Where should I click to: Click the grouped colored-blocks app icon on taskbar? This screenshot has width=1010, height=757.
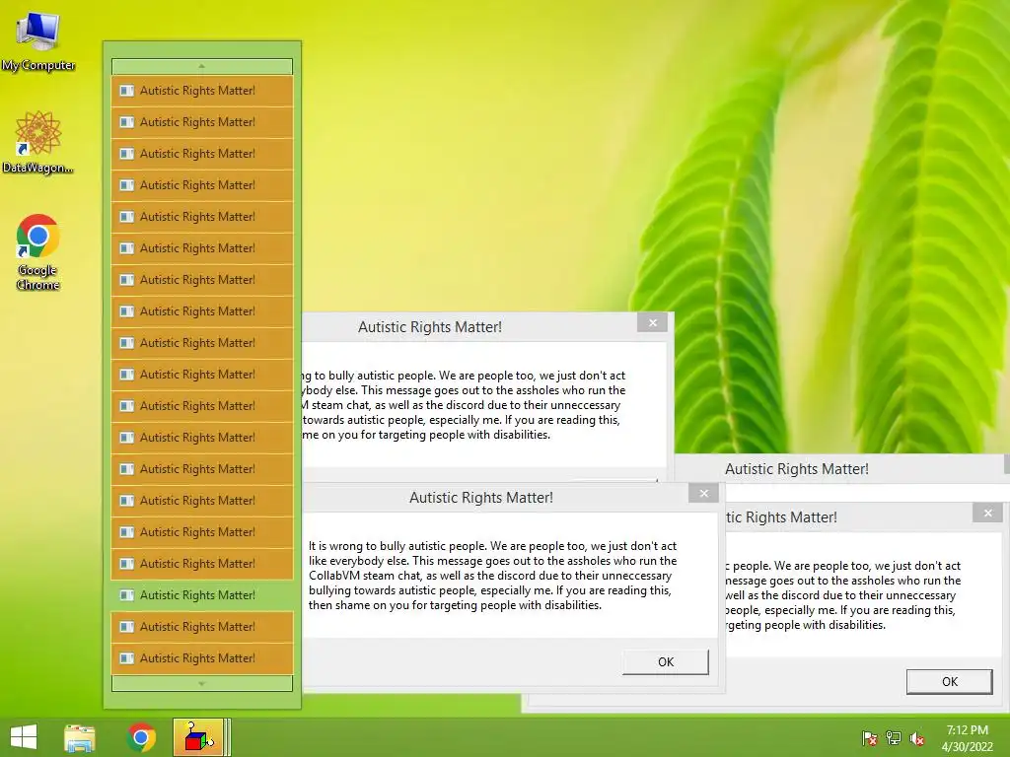[198, 737]
